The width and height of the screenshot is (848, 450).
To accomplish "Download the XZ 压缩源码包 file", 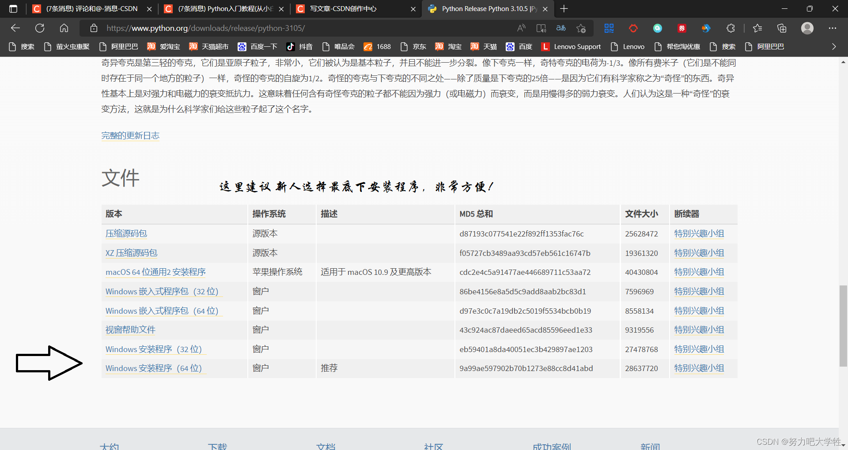I will tap(132, 253).
